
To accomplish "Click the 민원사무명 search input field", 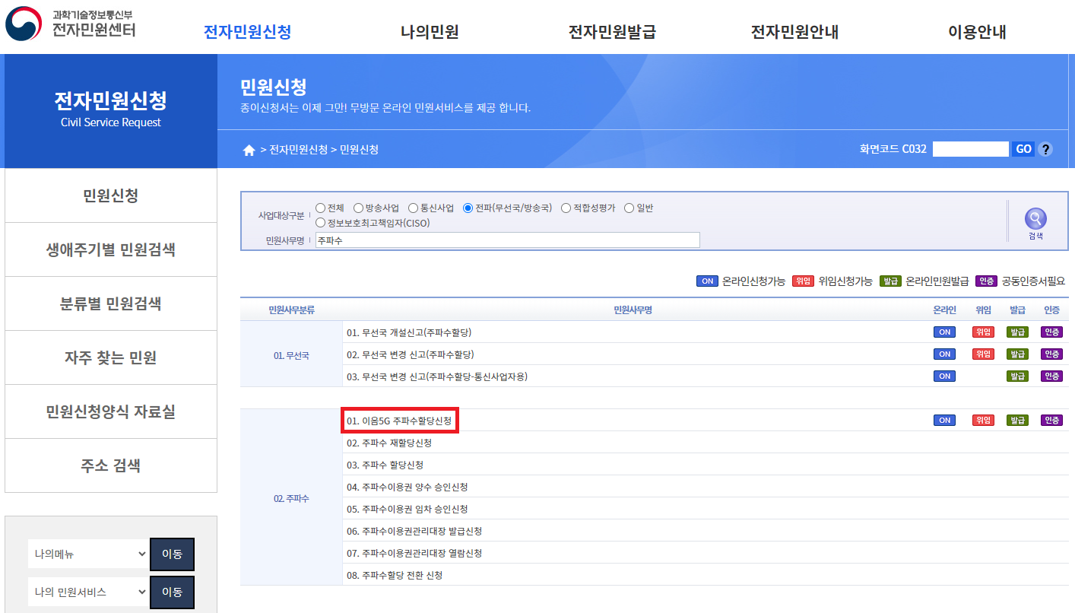I will tap(508, 240).
